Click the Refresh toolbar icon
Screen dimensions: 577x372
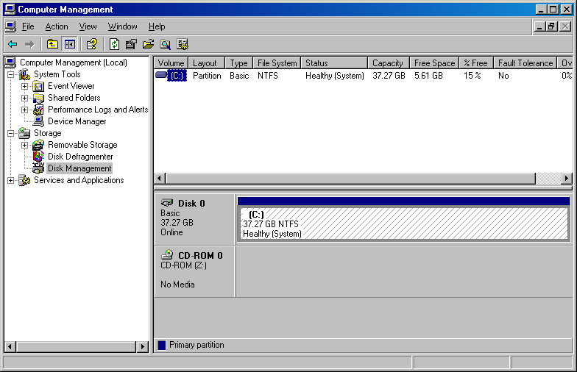click(x=115, y=44)
